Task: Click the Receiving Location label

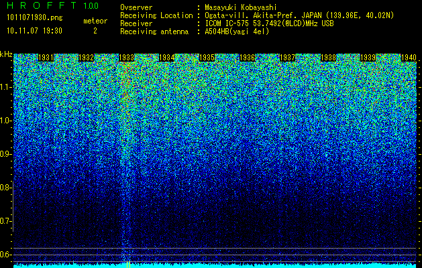Action: (156, 15)
